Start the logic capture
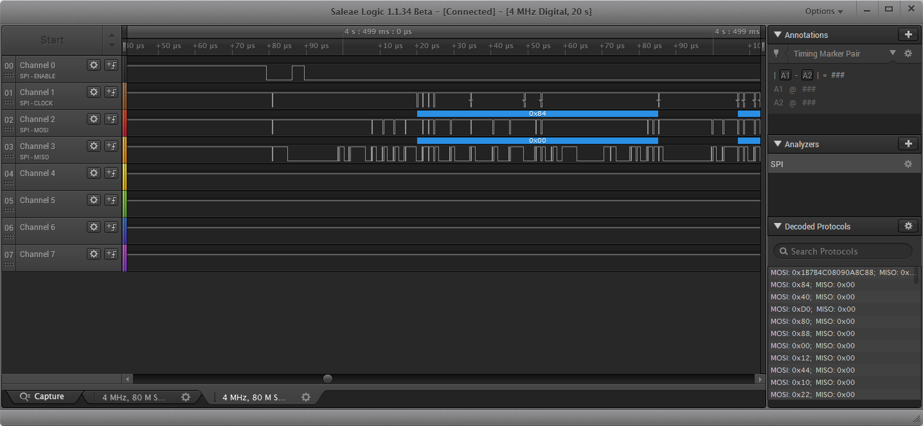Image resolution: width=923 pixels, height=426 pixels. point(52,40)
